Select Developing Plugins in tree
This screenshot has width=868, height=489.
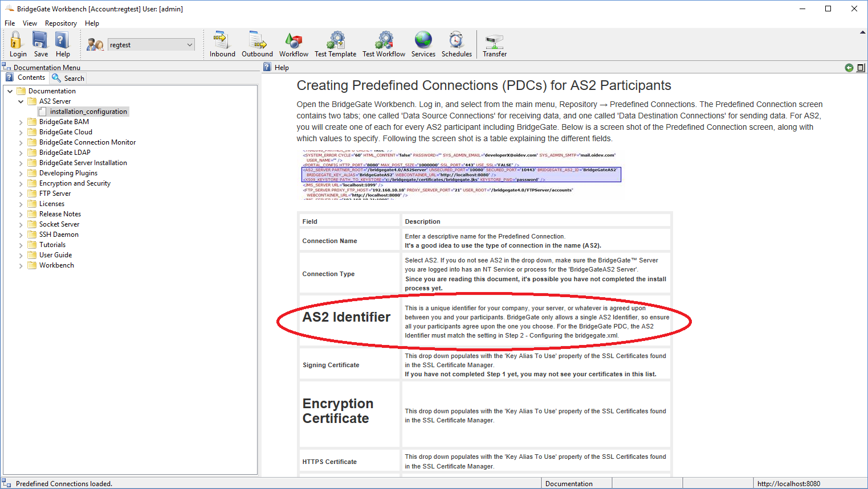point(68,173)
